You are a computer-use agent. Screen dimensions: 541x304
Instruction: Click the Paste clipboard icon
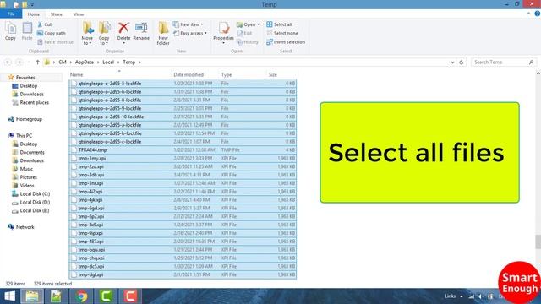[27, 31]
